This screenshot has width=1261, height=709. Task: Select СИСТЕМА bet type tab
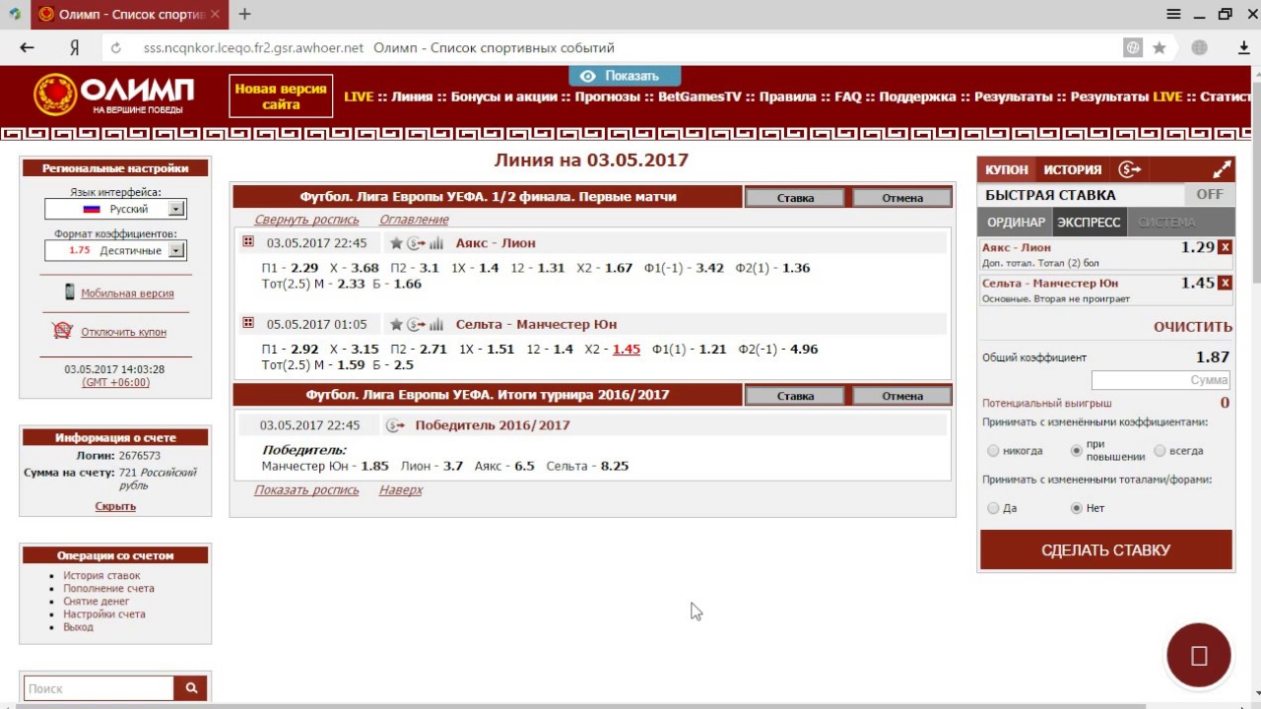click(1166, 222)
